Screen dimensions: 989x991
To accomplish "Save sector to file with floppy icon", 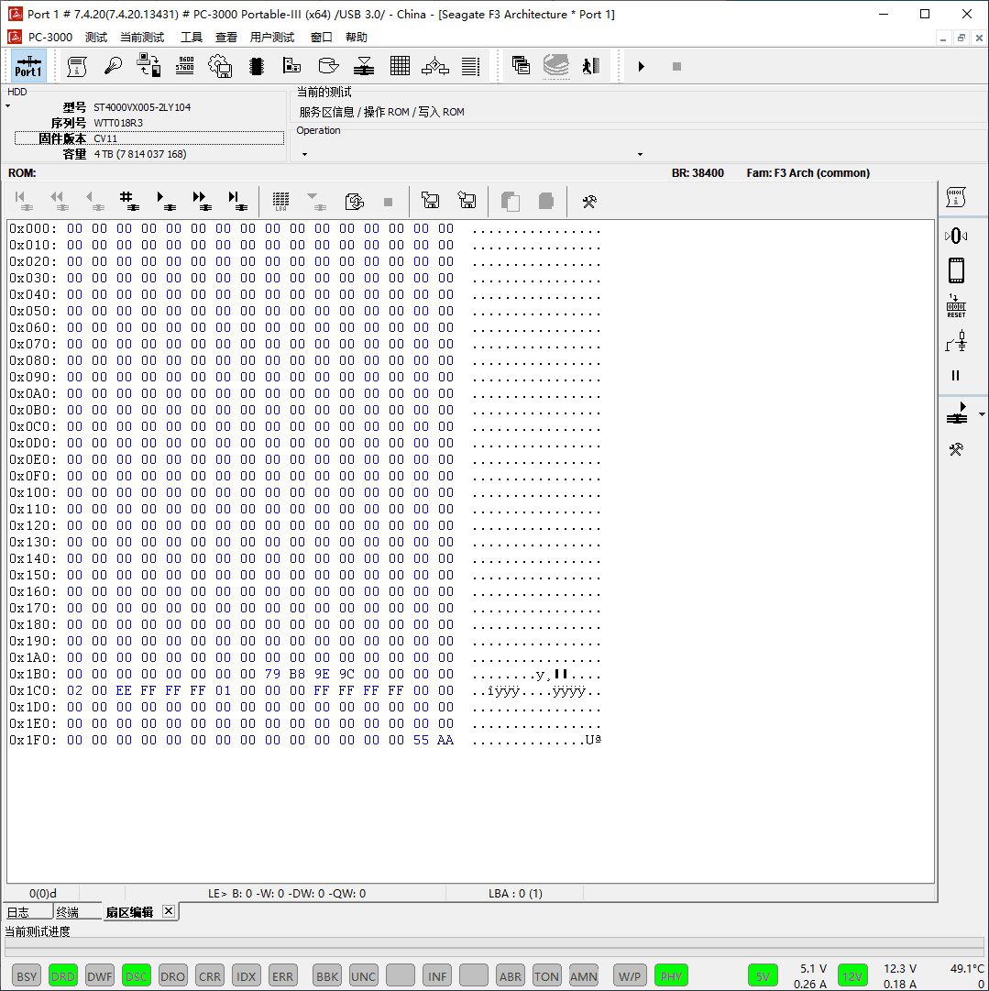I will [x=467, y=201].
